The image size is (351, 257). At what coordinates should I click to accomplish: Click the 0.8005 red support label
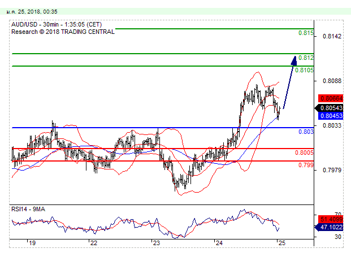(304, 153)
